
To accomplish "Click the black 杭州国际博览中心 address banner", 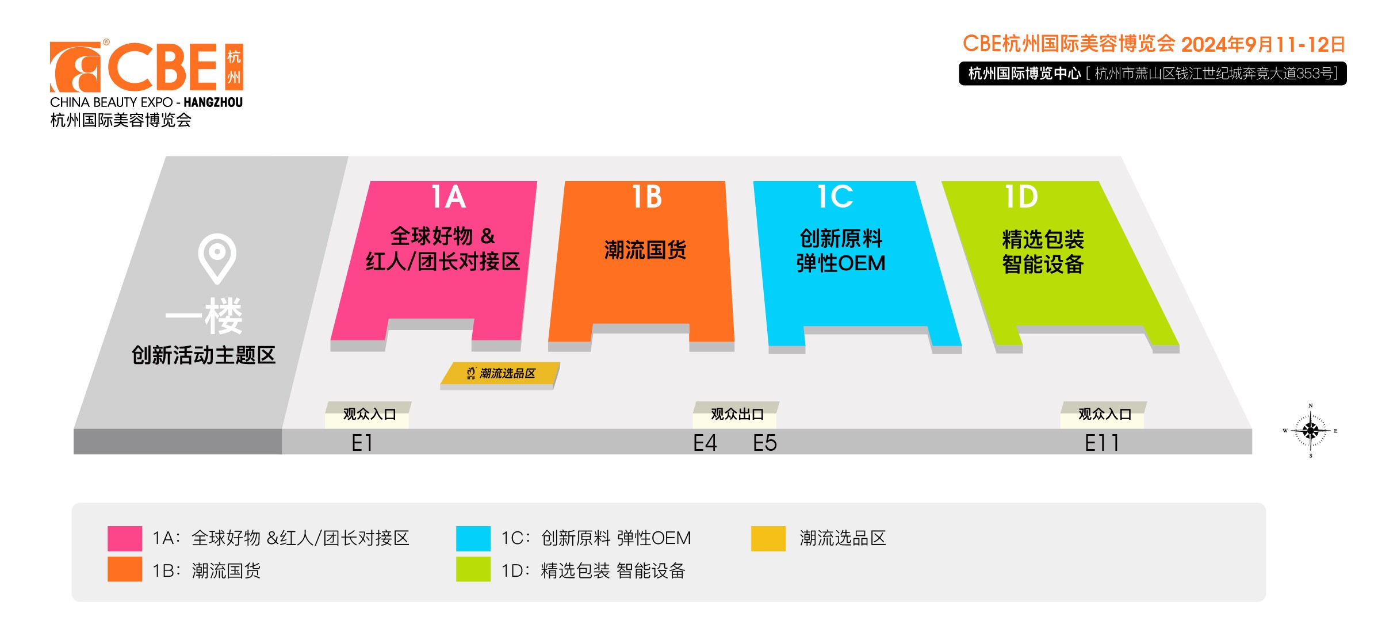I will coord(1152,74).
